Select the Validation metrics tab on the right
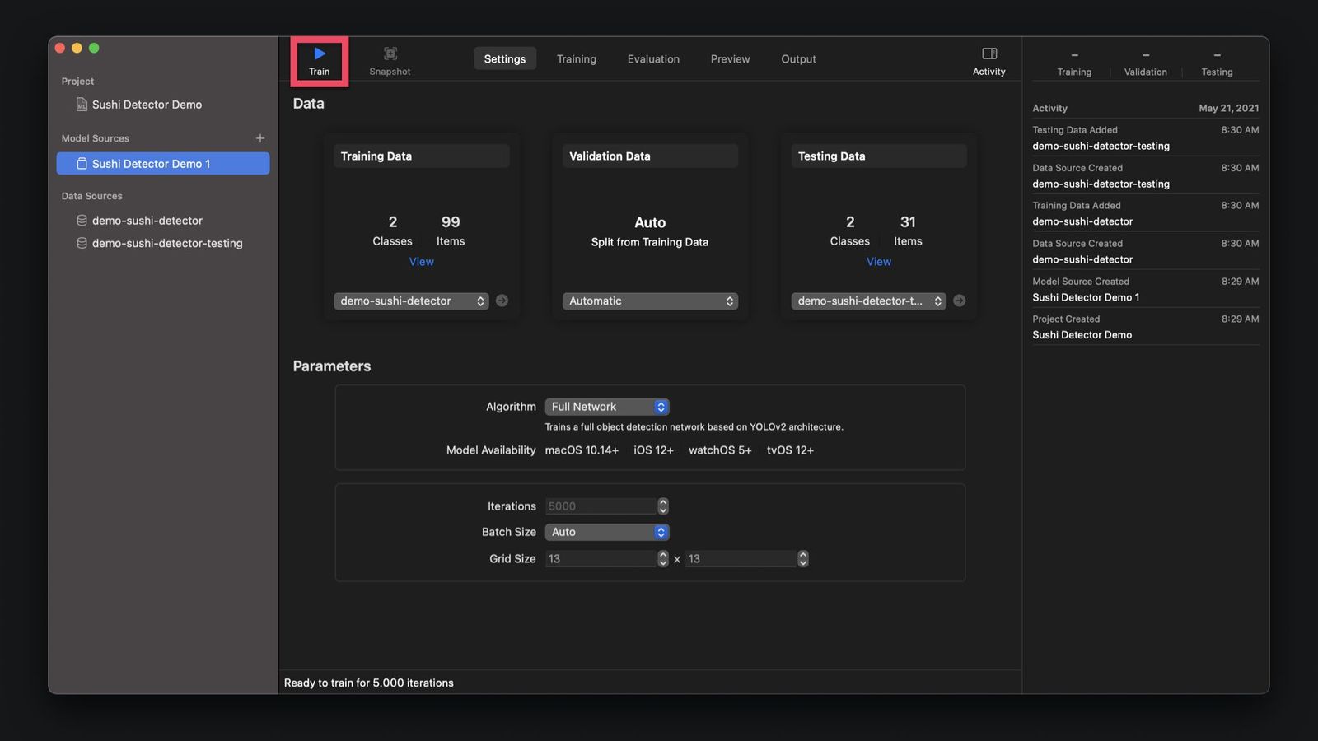 [1145, 72]
